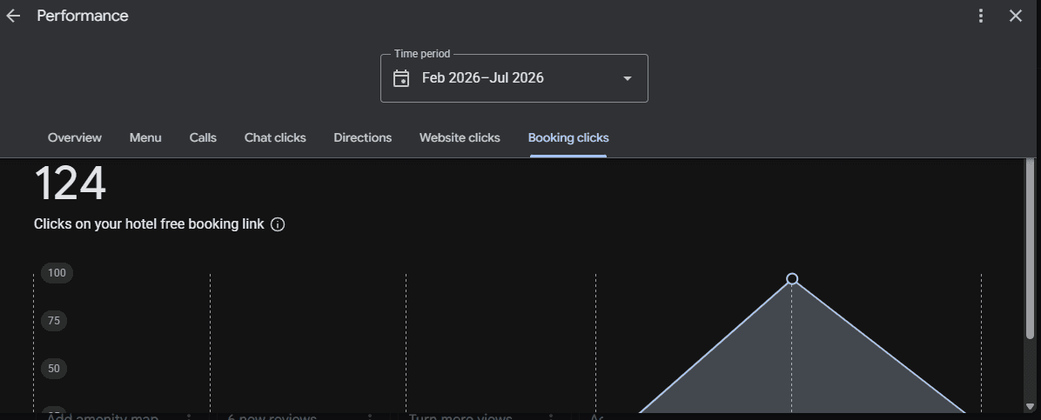Viewport: 1041px width, 420px height.
Task: Click the 75 y-axis label
Action: 54,321
